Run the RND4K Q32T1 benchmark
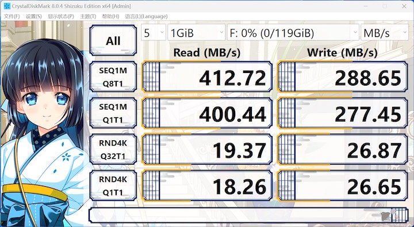 click(113, 149)
